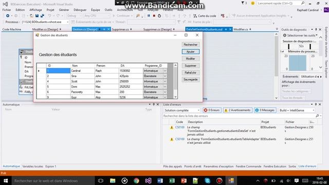This screenshot has height=185, width=329.
Task: Click the notifications flag icon
Action: tap(243, 3)
